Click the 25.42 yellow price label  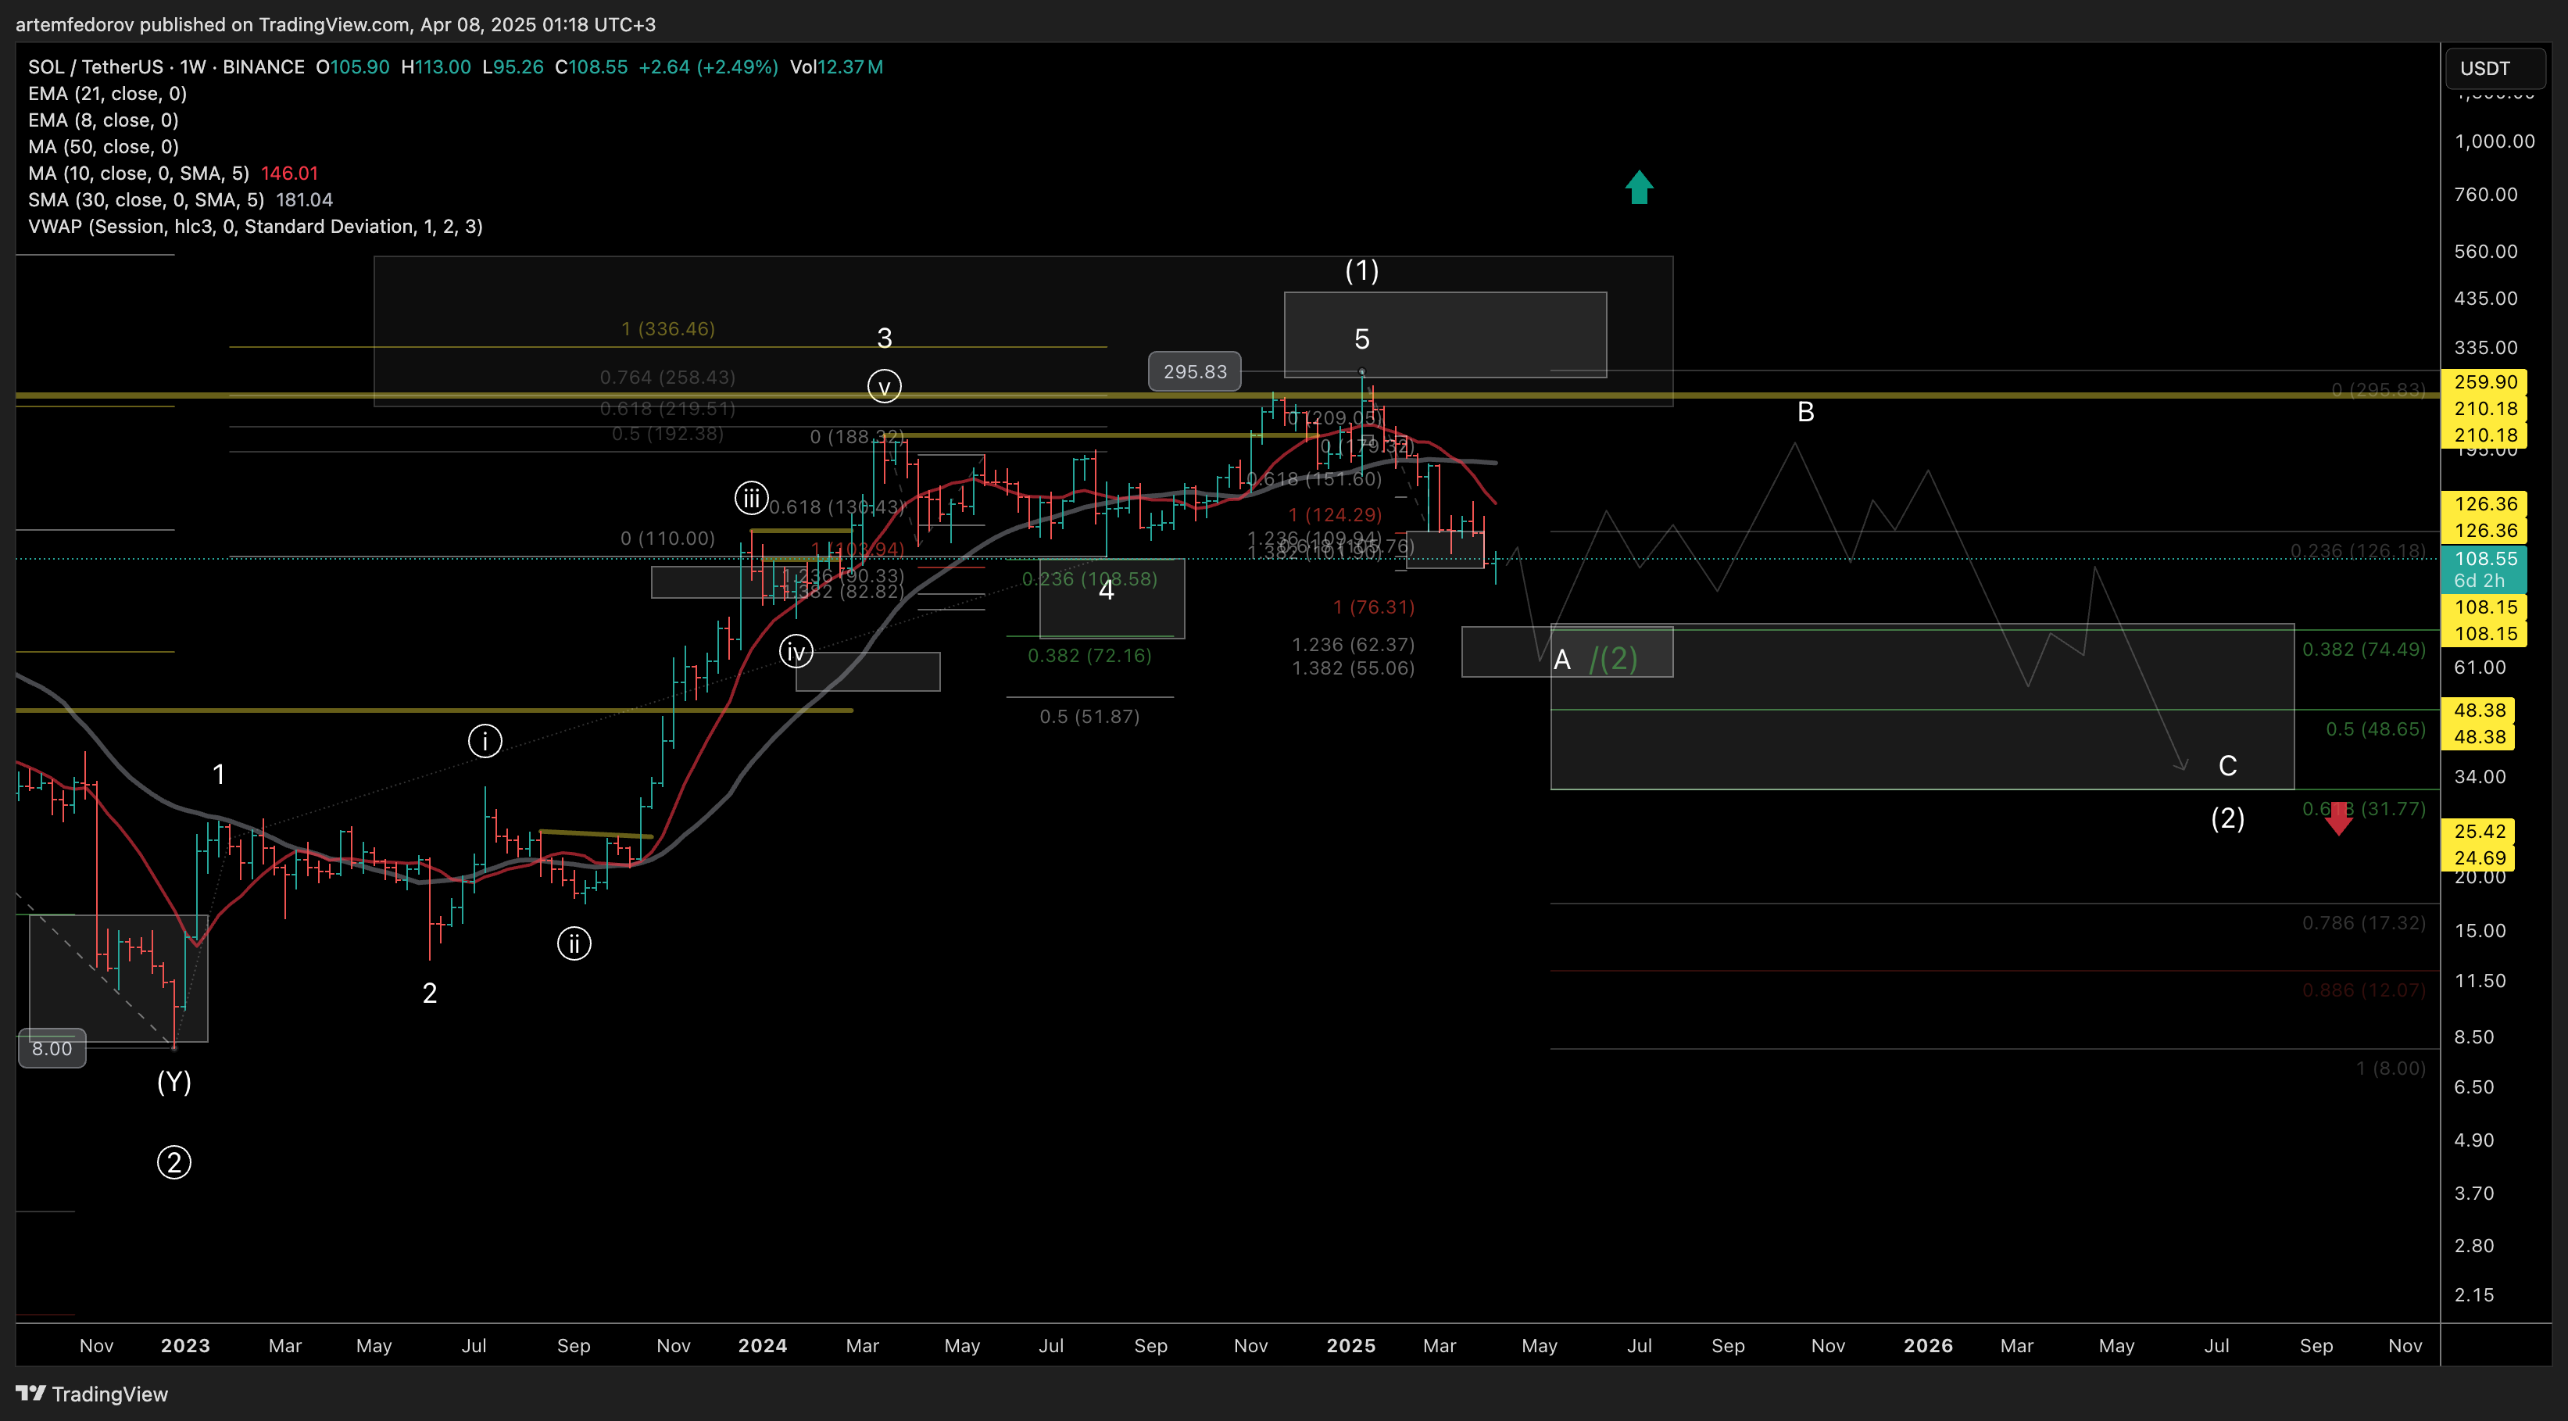click(2478, 831)
